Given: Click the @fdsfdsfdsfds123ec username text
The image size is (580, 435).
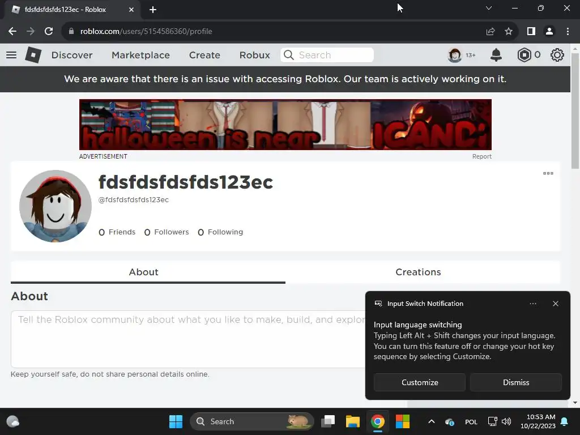Looking at the screenshot, I should tap(134, 200).
